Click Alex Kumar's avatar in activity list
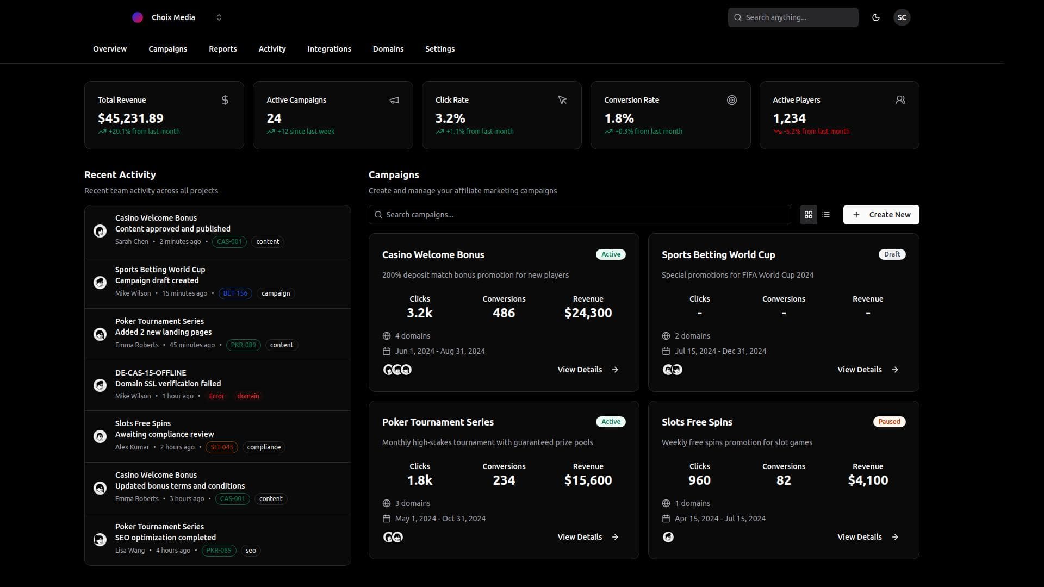 pyautogui.click(x=100, y=436)
